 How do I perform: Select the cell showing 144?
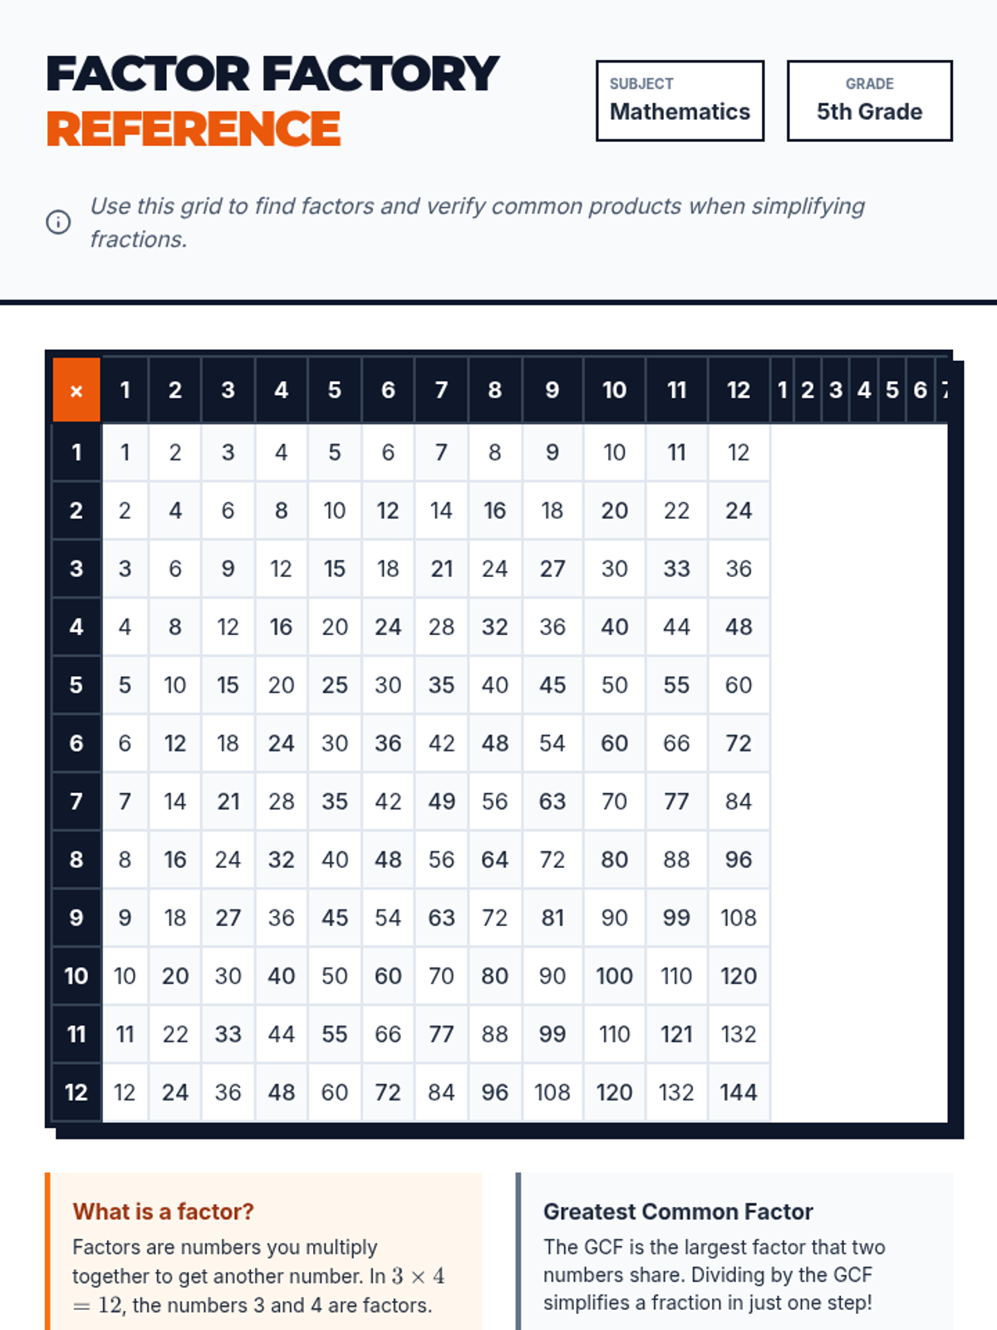coord(739,1092)
